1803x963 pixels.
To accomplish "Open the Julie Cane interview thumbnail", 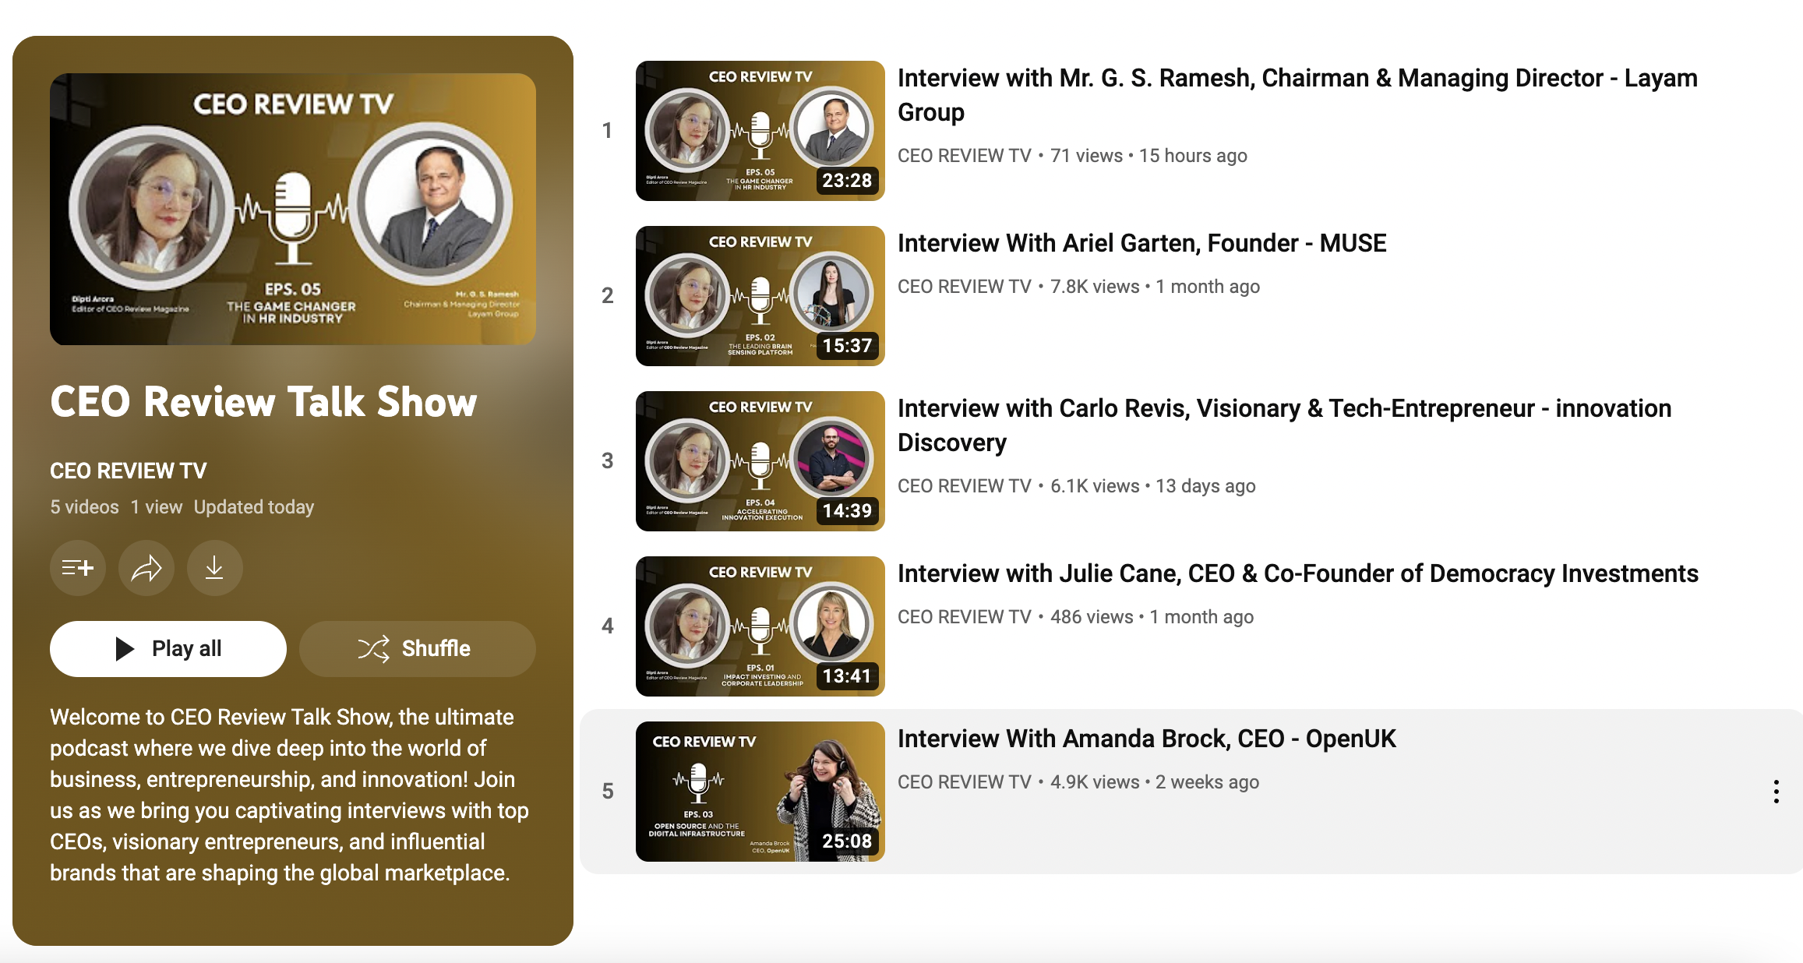I will coord(760,626).
